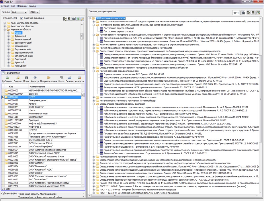Click the Удалить (Delete) icon
The height and width of the screenshot is (201, 264).
pos(79,77)
